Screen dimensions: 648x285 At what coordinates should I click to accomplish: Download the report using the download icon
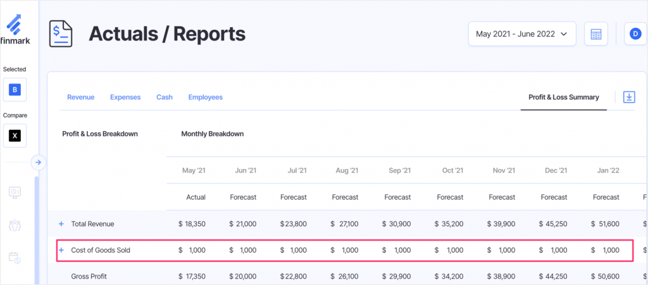click(628, 97)
